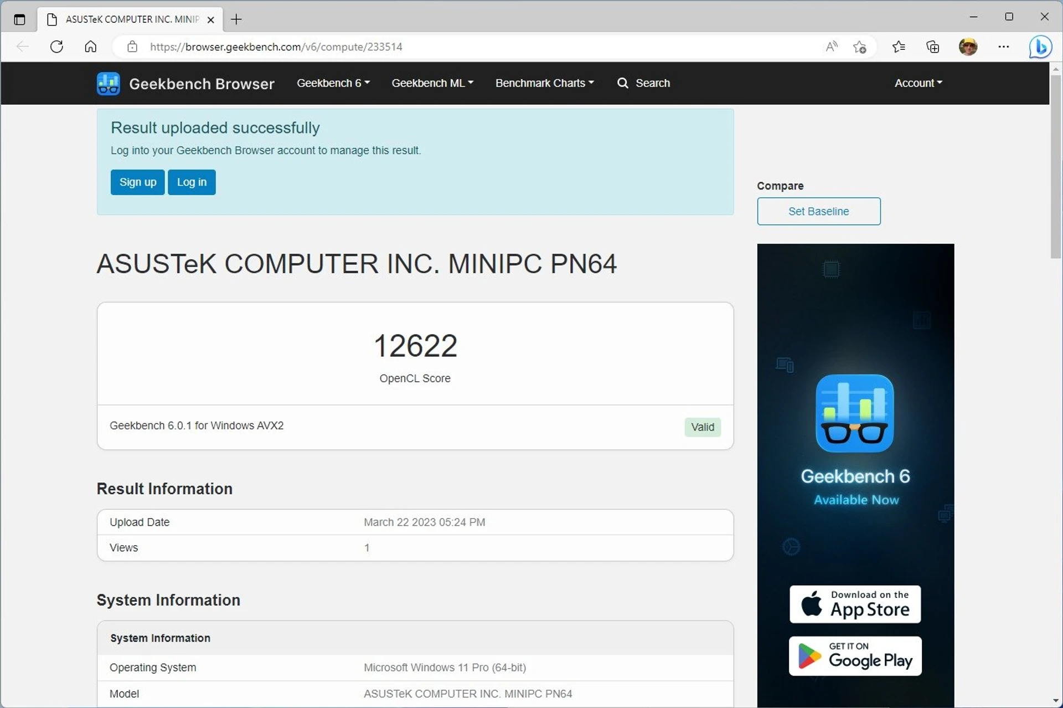Open the Favorites list icon
1063x708 pixels.
[x=899, y=47]
